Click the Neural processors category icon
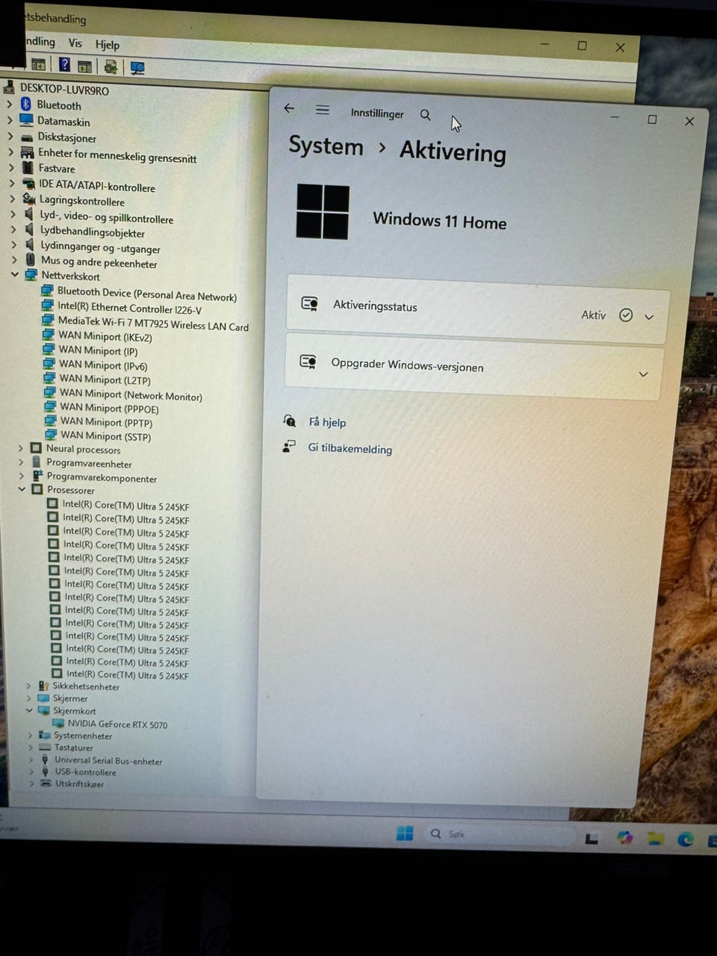The height and width of the screenshot is (956, 717). [36, 448]
